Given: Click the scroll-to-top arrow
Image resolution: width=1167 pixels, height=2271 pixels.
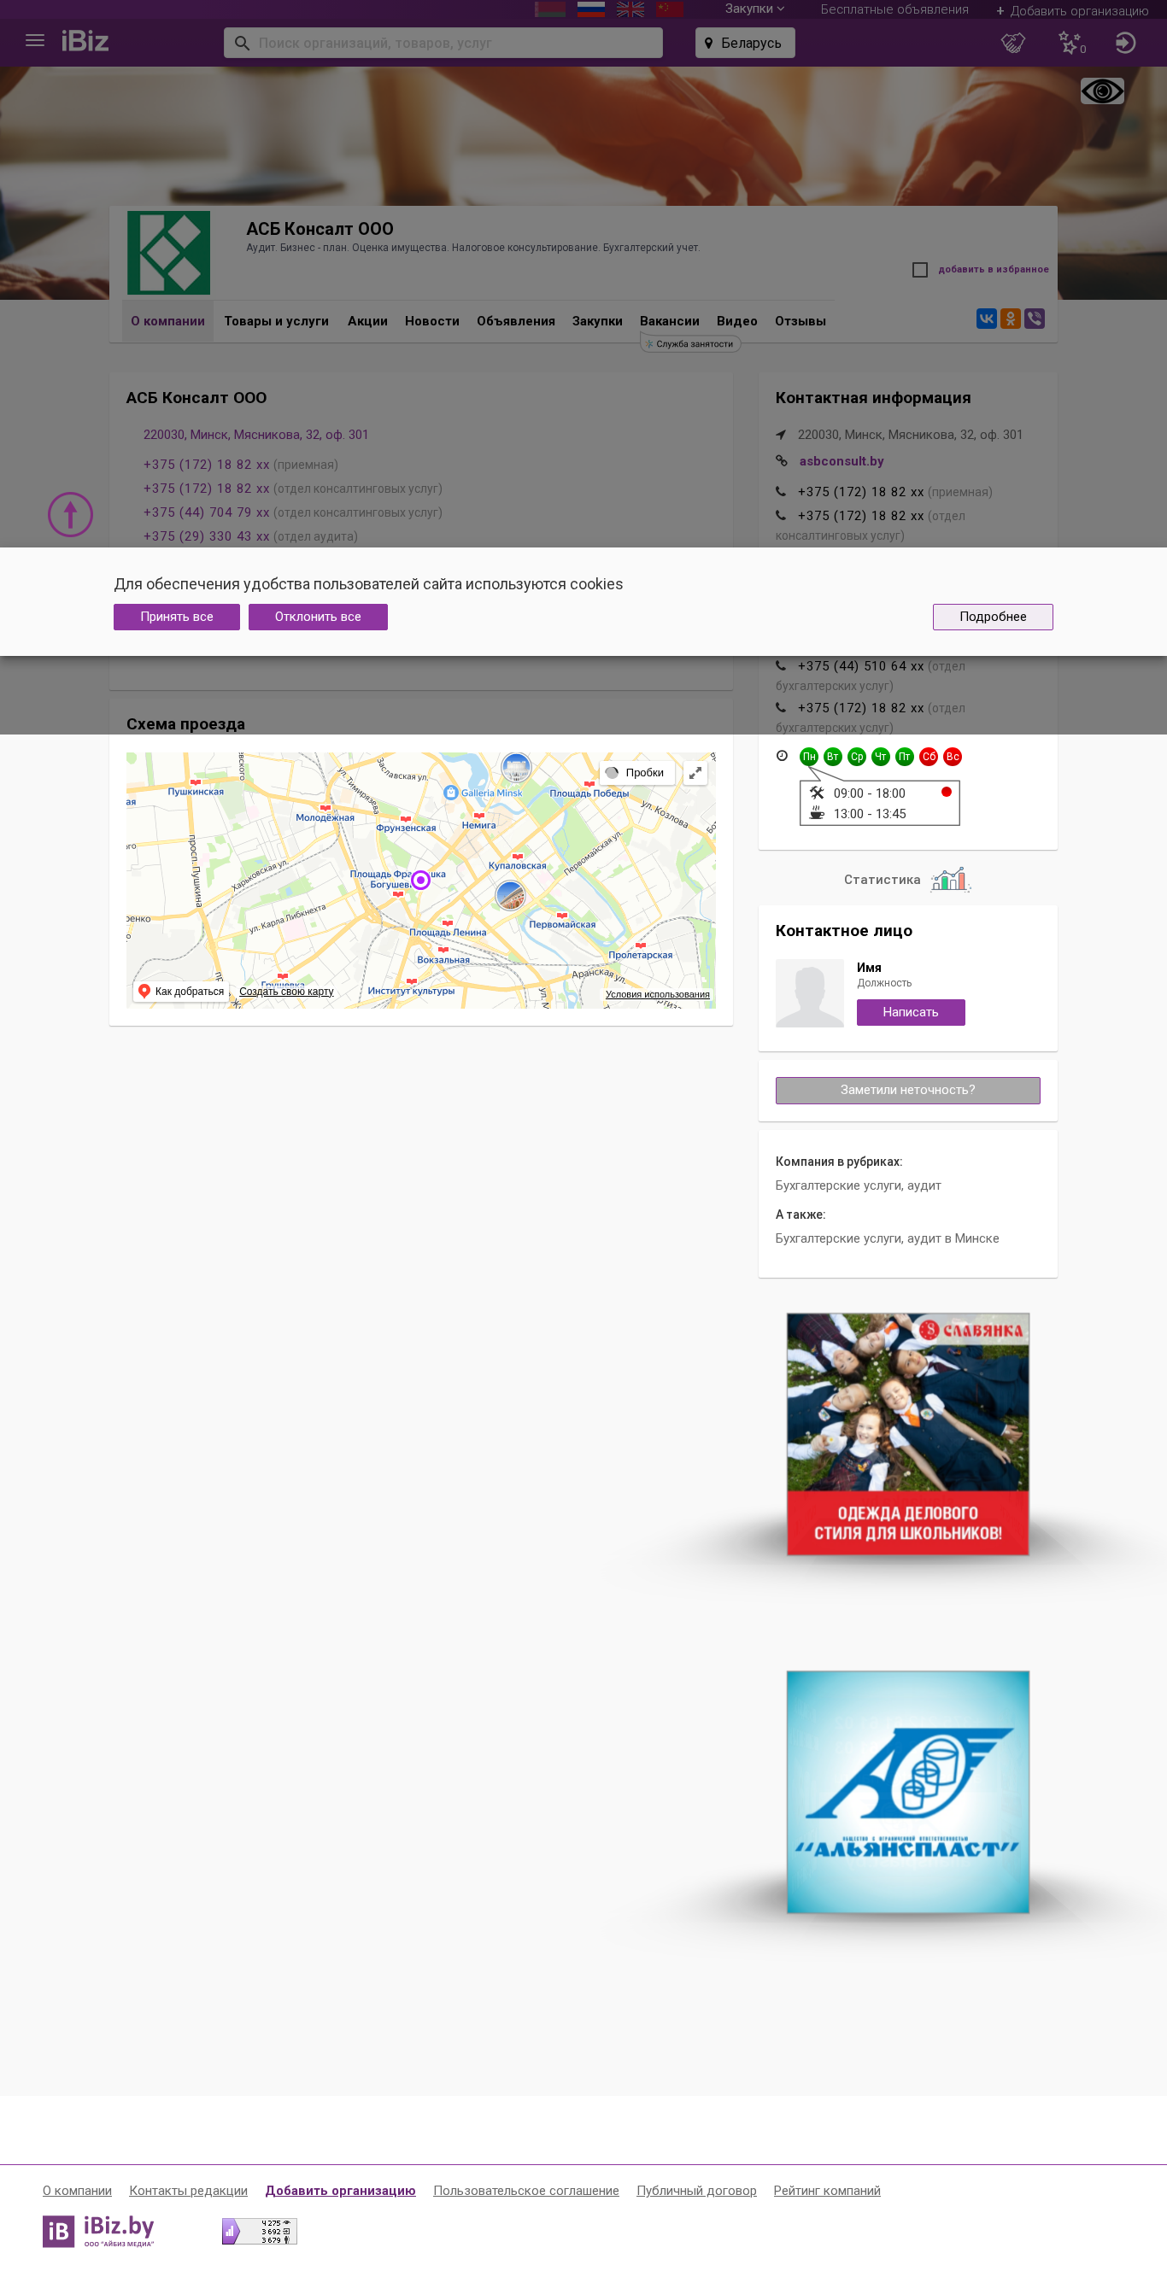Looking at the screenshot, I should click(x=71, y=514).
